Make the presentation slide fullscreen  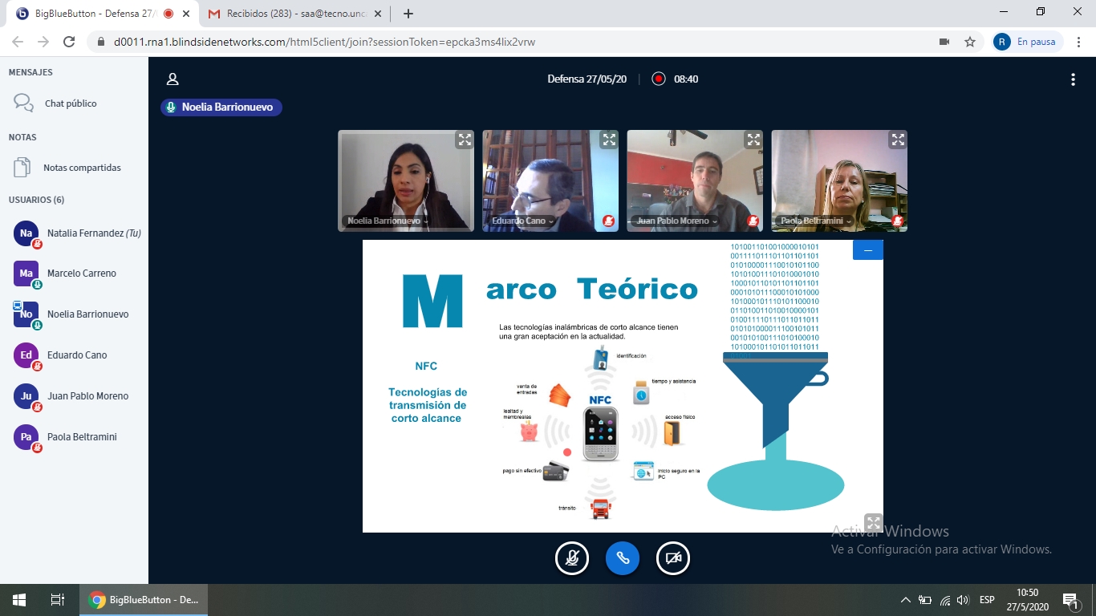pyautogui.click(x=873, y=523)
